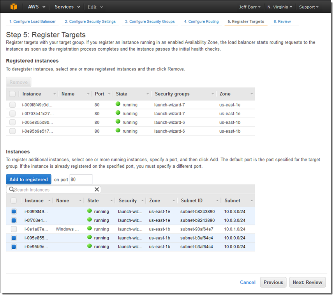Check the unchecked i-0e1a07e Windows instance
The height and width of the screenshot is (297, 335).
[14, 229]
